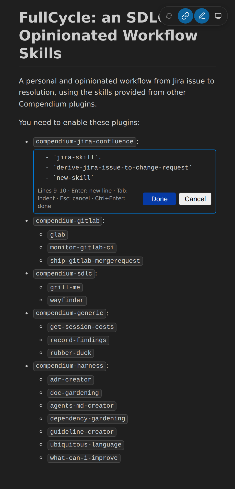Click the wayfinder list item
235x489 pixels.
click(67, 300)
